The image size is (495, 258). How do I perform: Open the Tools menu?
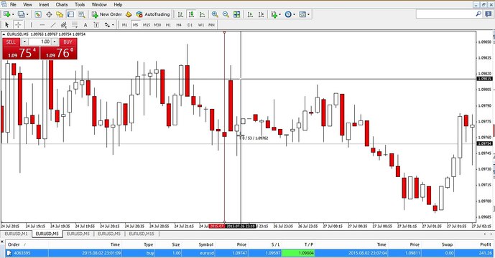pos(80,4)
